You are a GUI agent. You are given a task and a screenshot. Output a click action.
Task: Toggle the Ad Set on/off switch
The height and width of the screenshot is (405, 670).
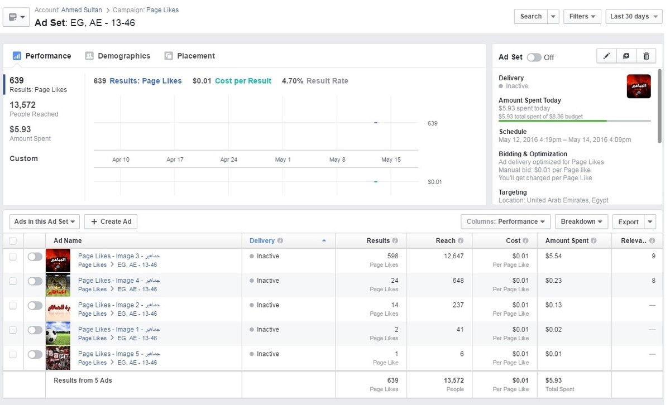pyautogui.click(x=534, y=57)
